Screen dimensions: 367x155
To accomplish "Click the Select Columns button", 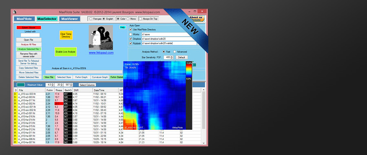I will (x=87, y=85).
